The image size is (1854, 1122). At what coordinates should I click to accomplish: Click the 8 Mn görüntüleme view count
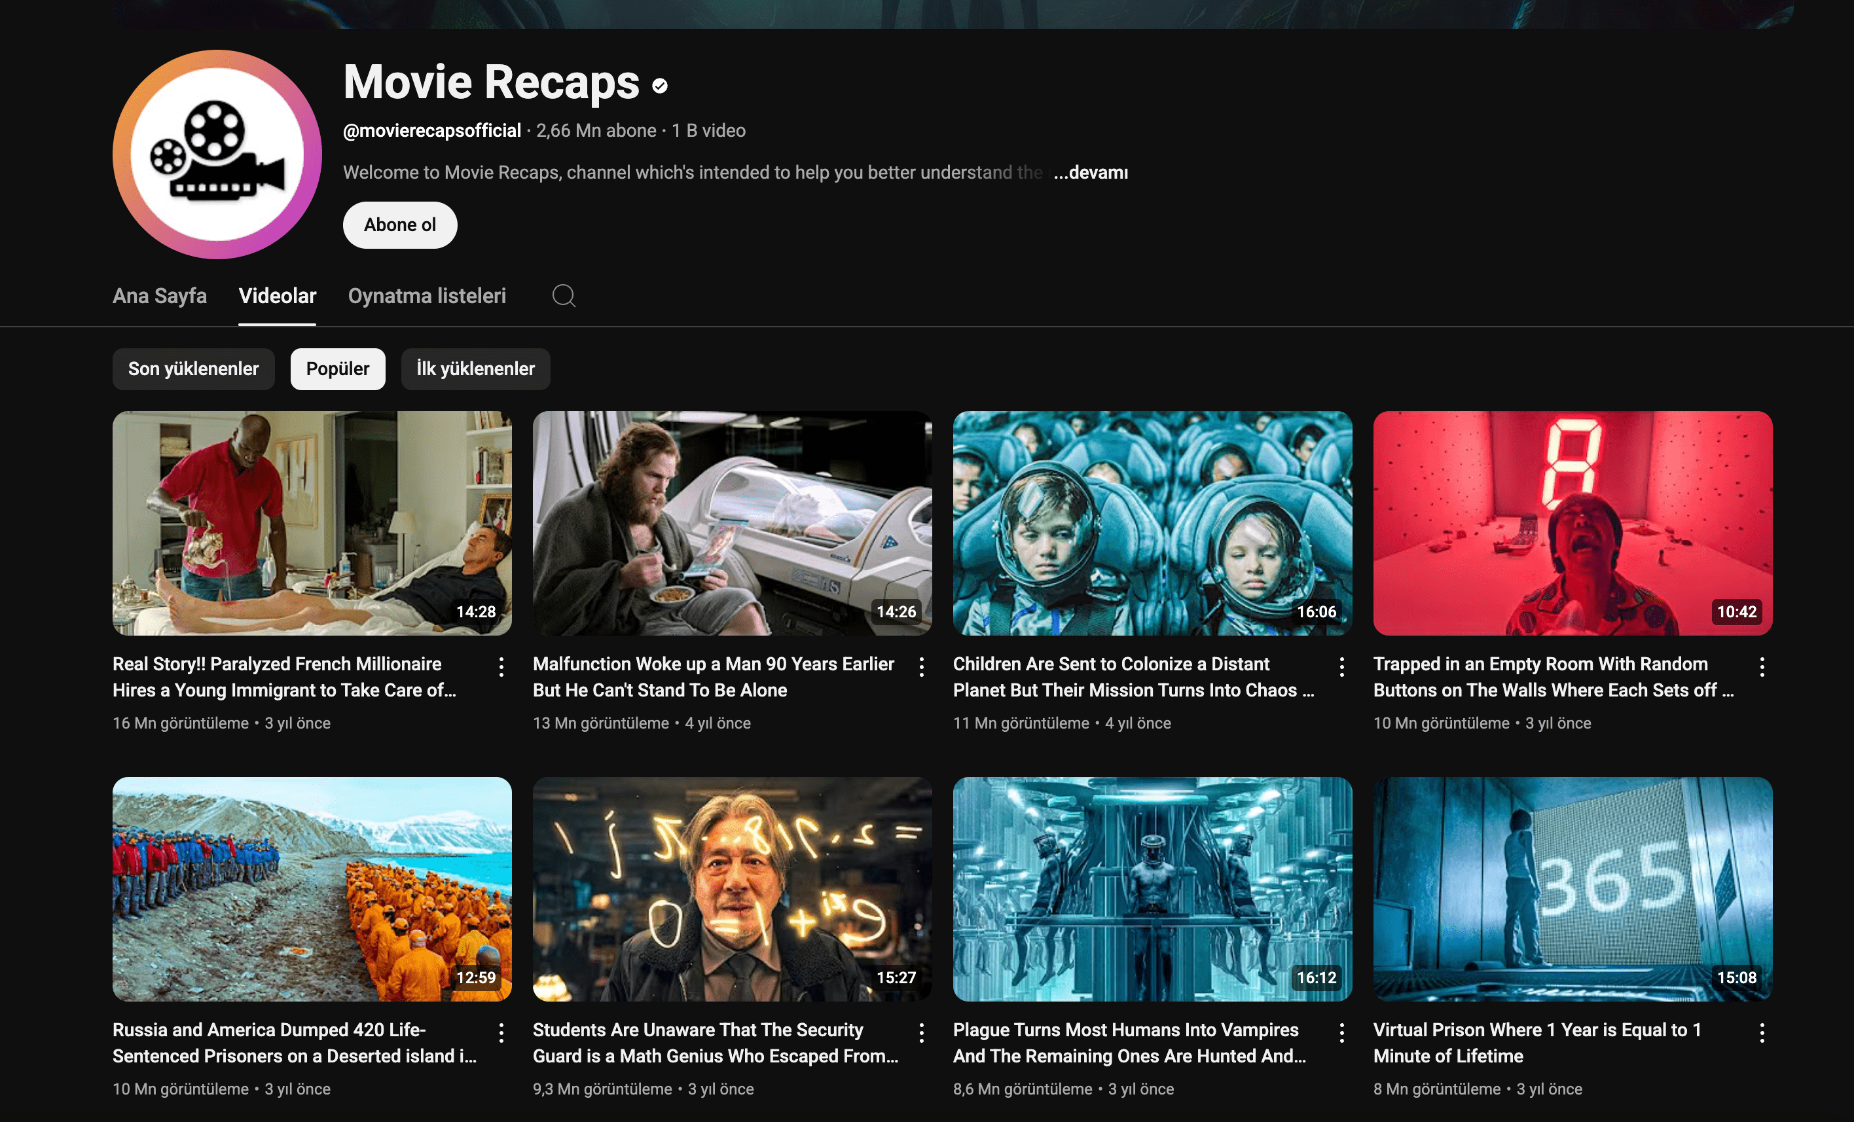1436,1089
